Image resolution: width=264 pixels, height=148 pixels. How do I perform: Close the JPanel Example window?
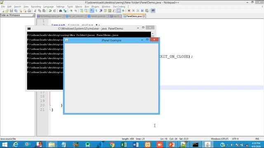[154, 39]
